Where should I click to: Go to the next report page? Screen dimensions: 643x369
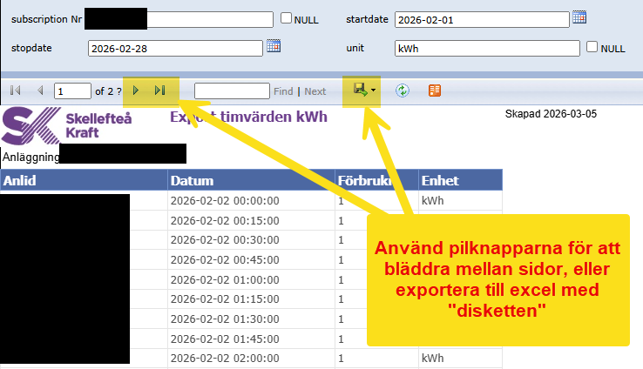pos(136,91)
